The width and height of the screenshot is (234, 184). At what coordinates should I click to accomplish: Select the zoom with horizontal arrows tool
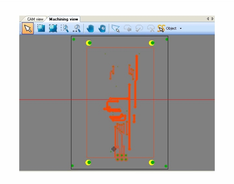pos(77,29)
